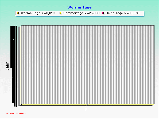The width and height of the screenshot is (159, 119).
Task: Click the copyright symbol before WsWin32
Action: tap(6, 113)
